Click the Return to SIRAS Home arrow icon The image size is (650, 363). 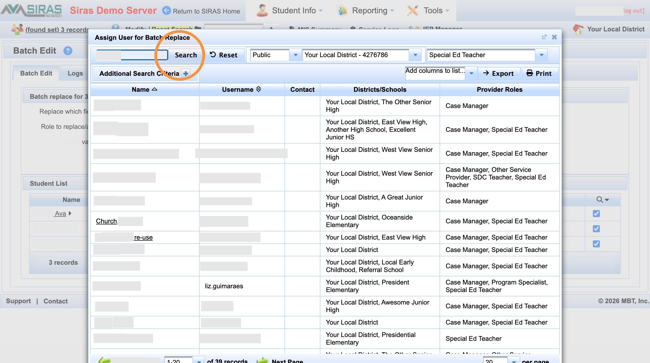(166, 11)
